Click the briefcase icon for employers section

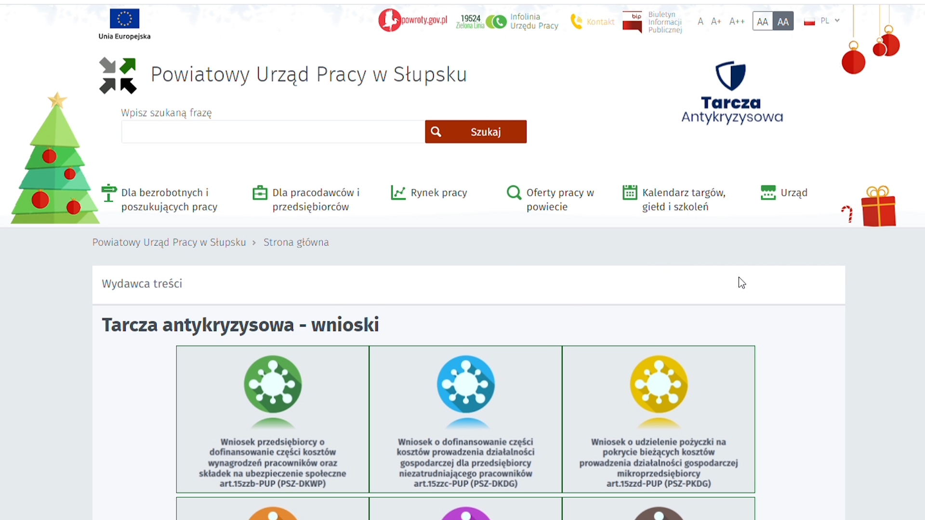point(260,193)
